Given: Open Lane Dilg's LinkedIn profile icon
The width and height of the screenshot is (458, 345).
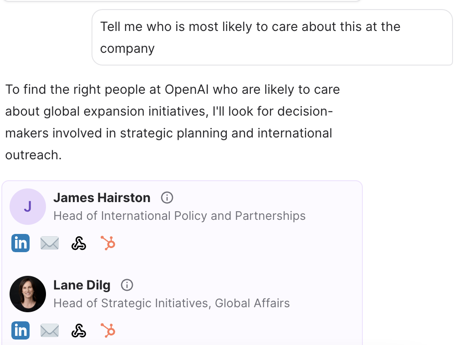Looking at the screenshot, I should point(20,330).
